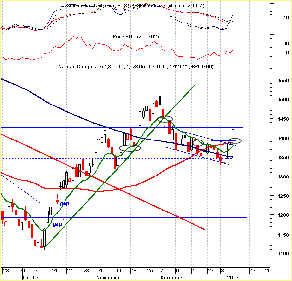Screen dimensions: 292x281
Task: Click the Nasdaq Composite title text
Action: (136, 67)
